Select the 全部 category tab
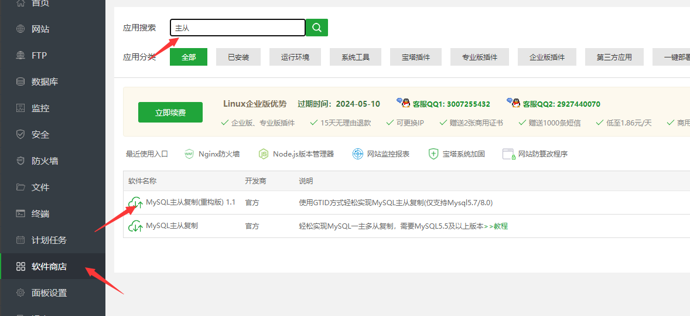 click(x=189, y=57)
